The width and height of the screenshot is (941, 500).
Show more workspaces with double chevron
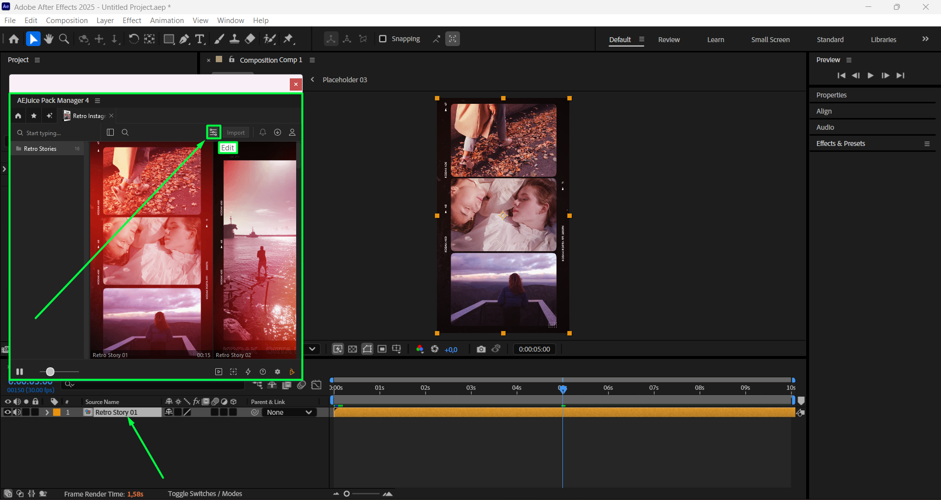925,39
